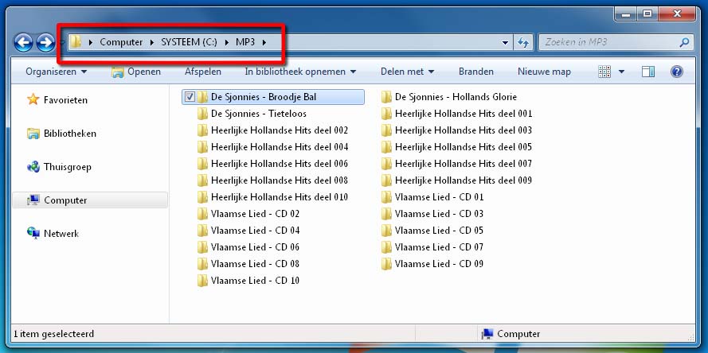Select the text Vlaamse Lied - CD 08

(255, 264)
